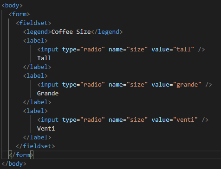Click the closing label tag after Tall
The width and height of the screenshot is (221, 169).
(37, 67)
